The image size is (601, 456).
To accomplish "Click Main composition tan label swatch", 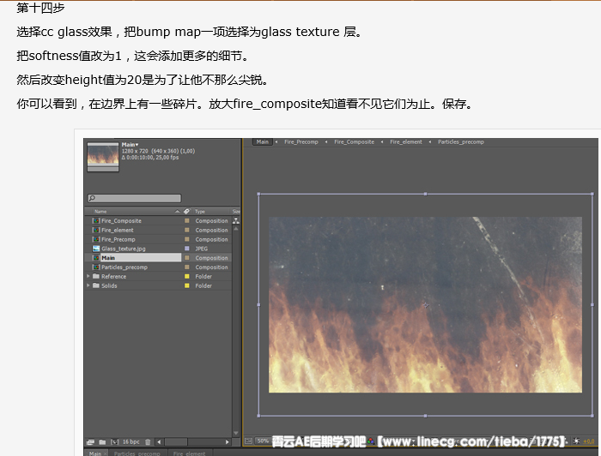I will (186, 258).
